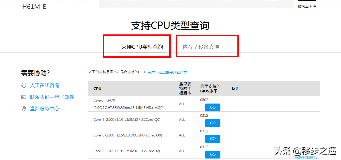Select the Core i3-2100 CPU entry

click(x=127, y=119)
